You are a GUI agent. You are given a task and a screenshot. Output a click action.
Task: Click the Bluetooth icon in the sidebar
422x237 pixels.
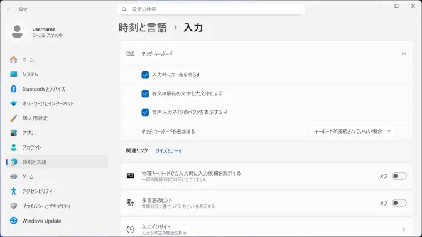point(13,89)
